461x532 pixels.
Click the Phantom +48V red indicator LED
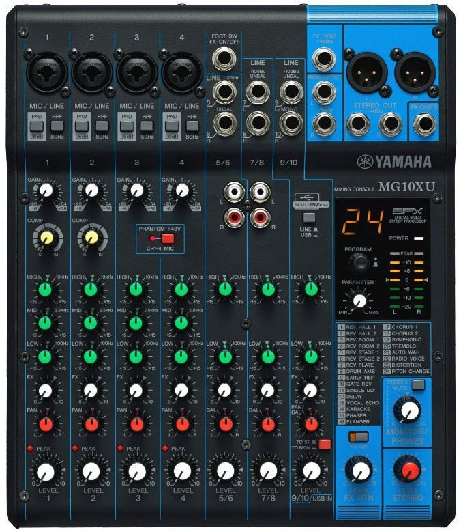coord(153,238)
